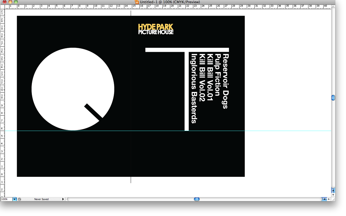Click the window close button
The height and width of the screenshot is (216, 346).
pos(5,2)
